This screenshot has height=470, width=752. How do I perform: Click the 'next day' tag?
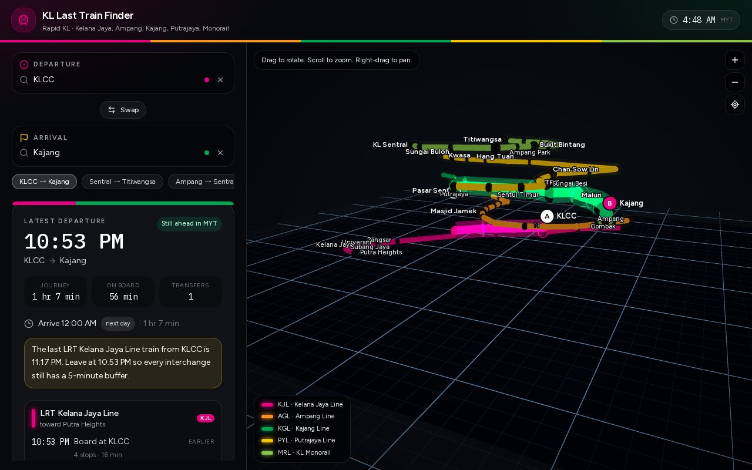point(118,324)
